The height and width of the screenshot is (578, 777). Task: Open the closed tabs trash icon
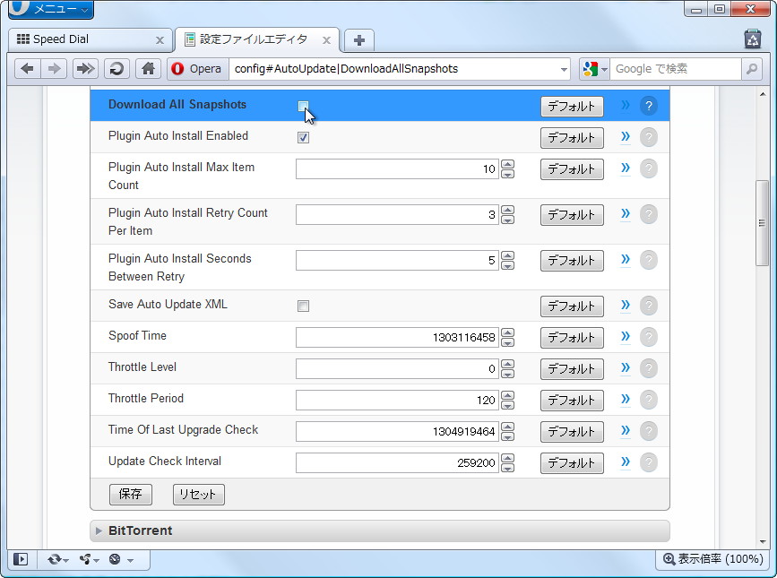753,39
